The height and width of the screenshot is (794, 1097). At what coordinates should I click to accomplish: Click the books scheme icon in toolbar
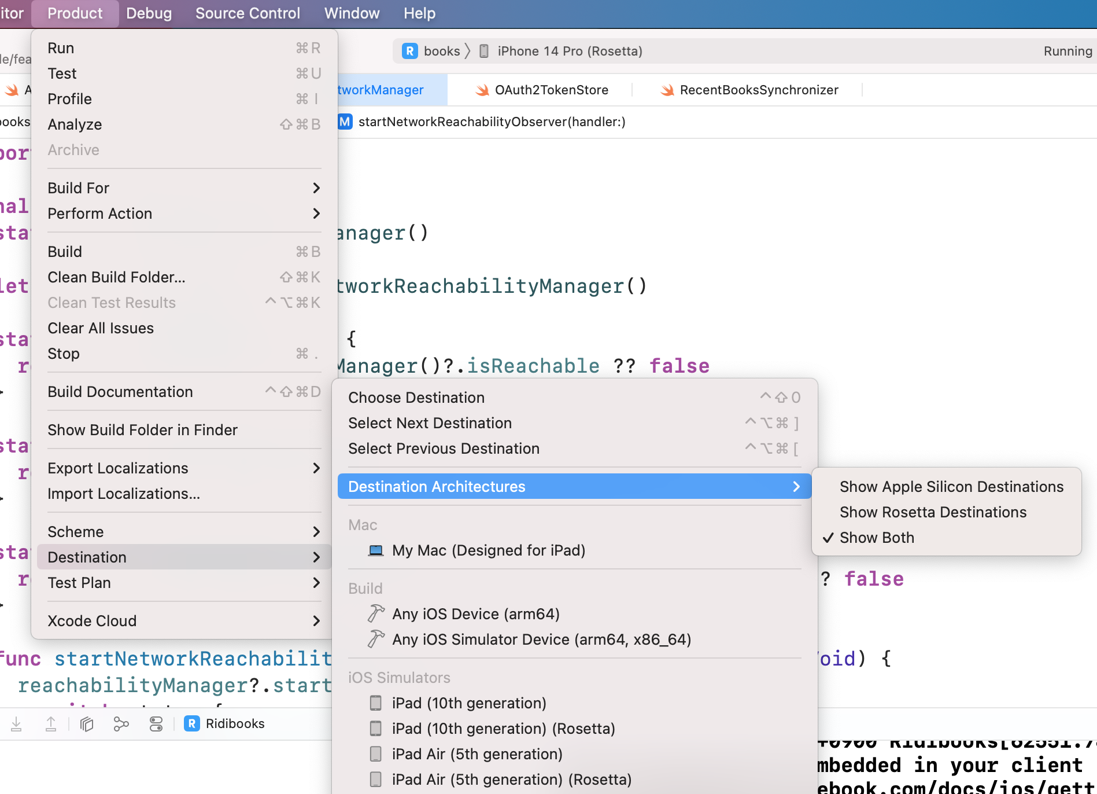pyautogui.click(x=410, y=51)
